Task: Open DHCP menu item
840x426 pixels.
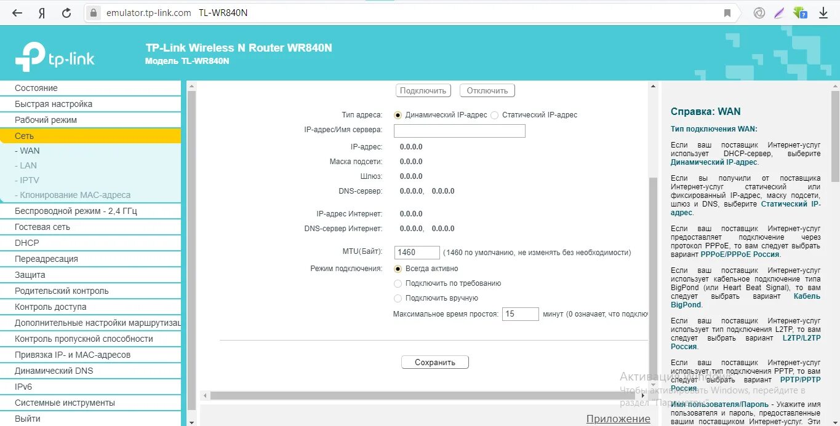Action: (90, 243)
